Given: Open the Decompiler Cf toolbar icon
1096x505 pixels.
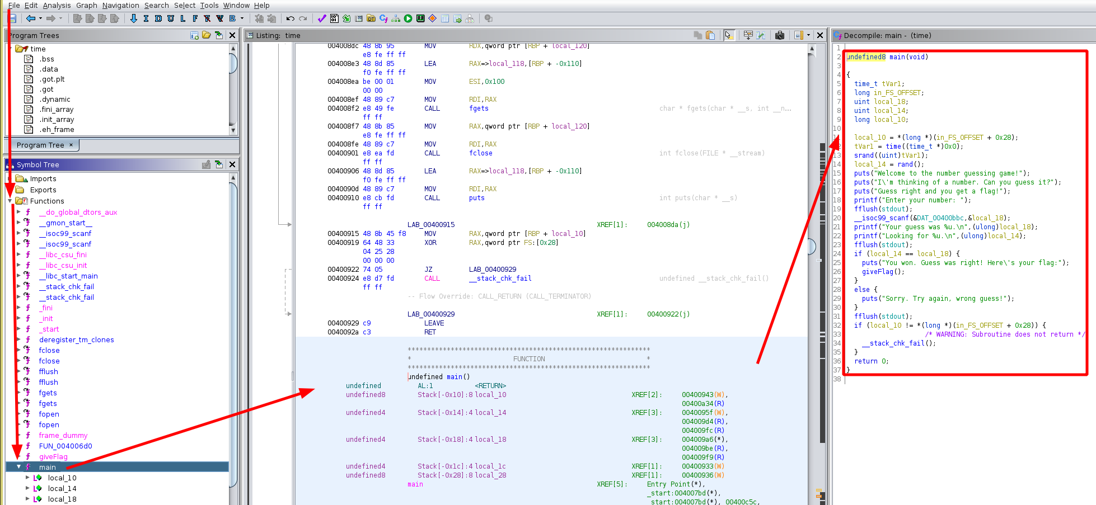Looking at the screenshot, I should 383,18.
